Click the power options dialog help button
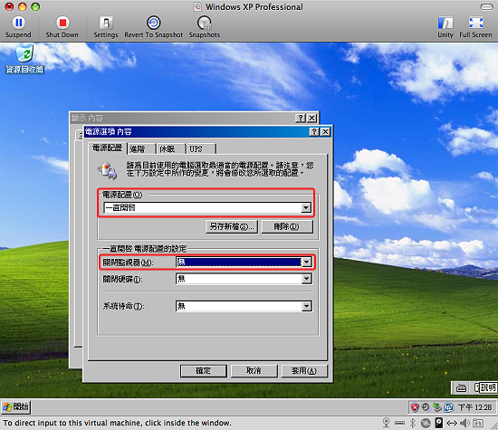The height and width of the screenshot is (430, 498). 314,132
